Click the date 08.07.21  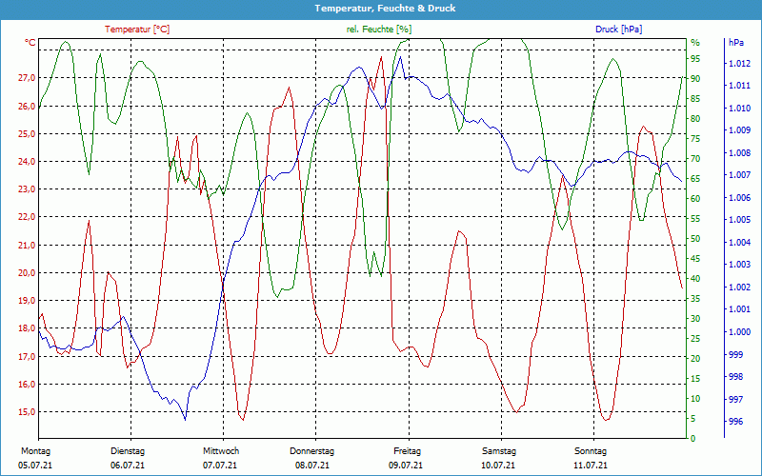(x=312, y=466)
